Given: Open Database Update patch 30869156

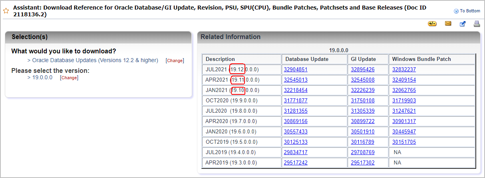Looking at the screenshot, I should click(x=296, y=121).
